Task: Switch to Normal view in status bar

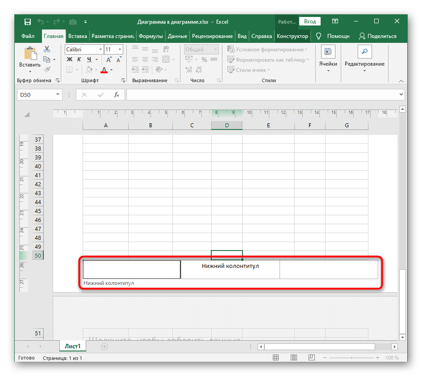Action: click(276, 358)
